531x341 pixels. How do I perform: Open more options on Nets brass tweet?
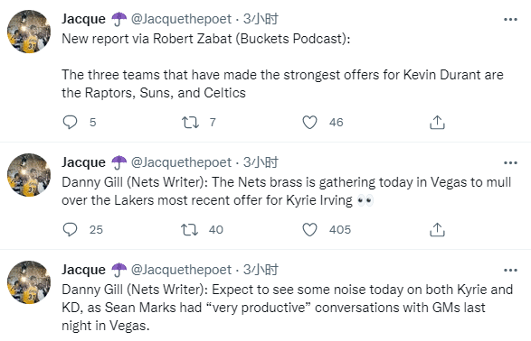(510, 163)
